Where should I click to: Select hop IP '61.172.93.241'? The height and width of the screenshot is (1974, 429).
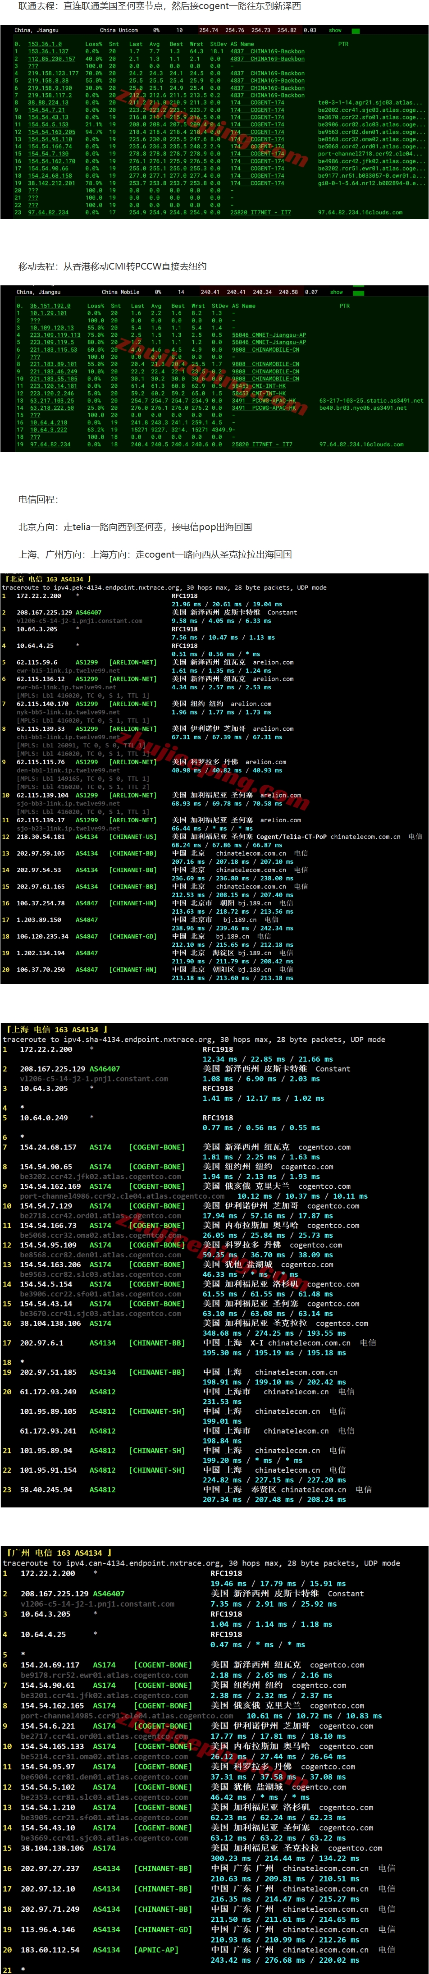tap(48, 1431)
